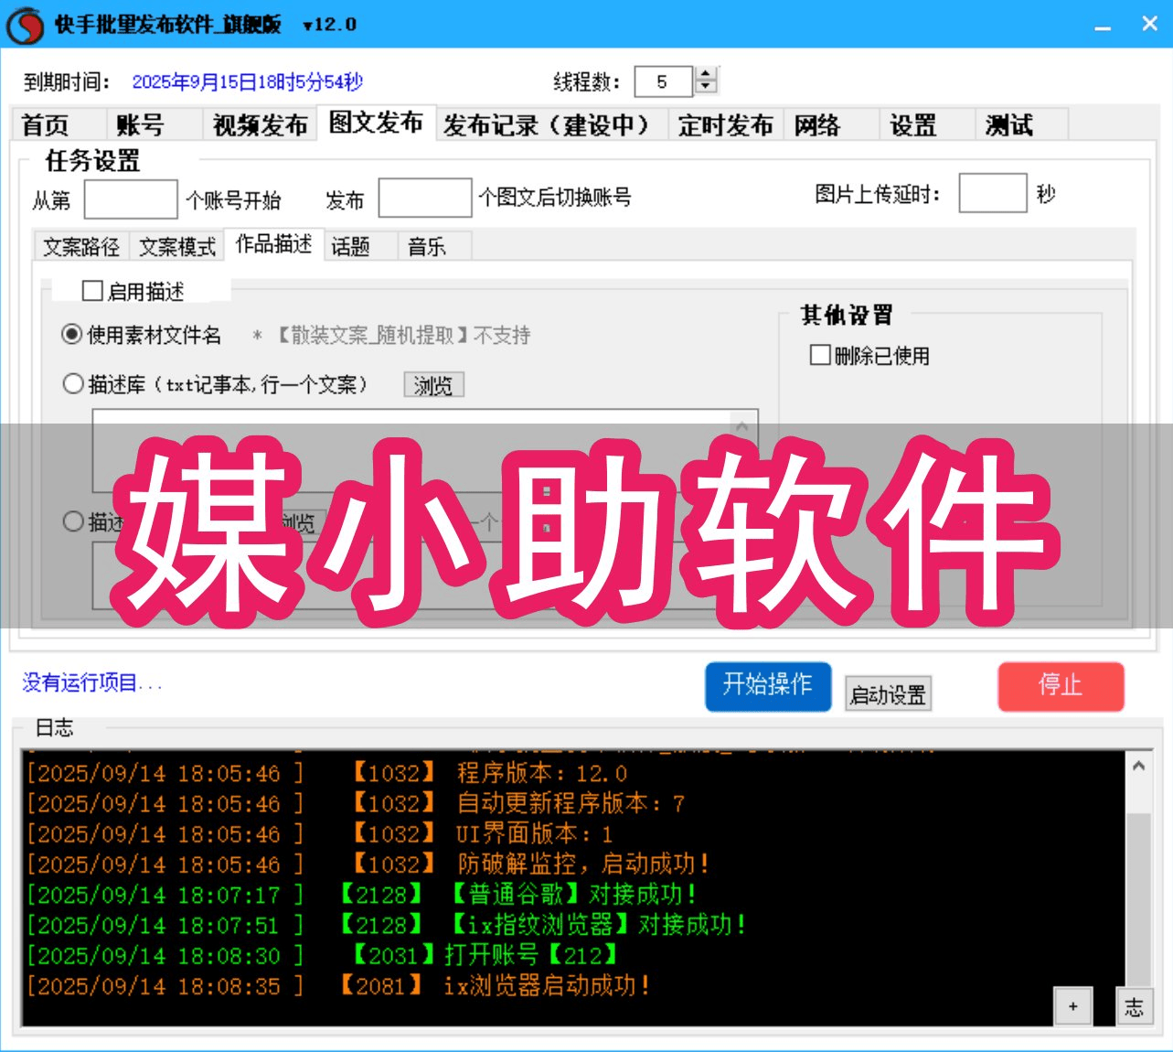Click the blue 开始操作 button
Screen dimensions: 1173x1052
coord(768,686)
